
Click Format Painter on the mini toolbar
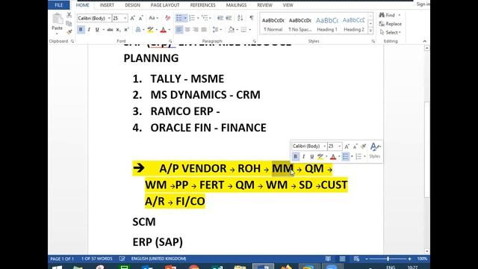(x=364, y=146)
